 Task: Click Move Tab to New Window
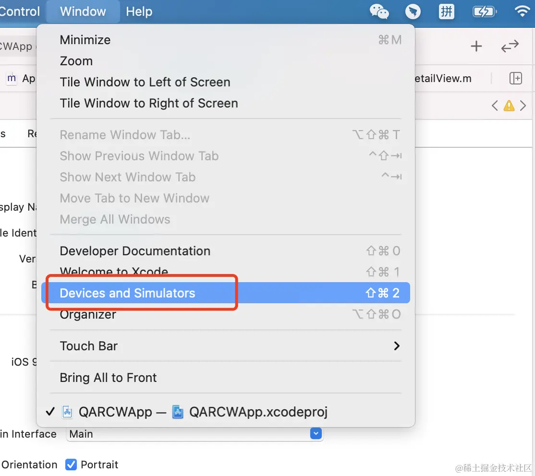coord(226,199)
